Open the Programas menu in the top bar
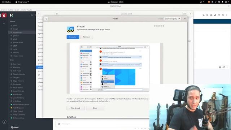 pos(22,2)
